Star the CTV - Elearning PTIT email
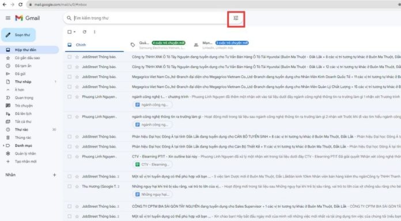 pos(77,157)
